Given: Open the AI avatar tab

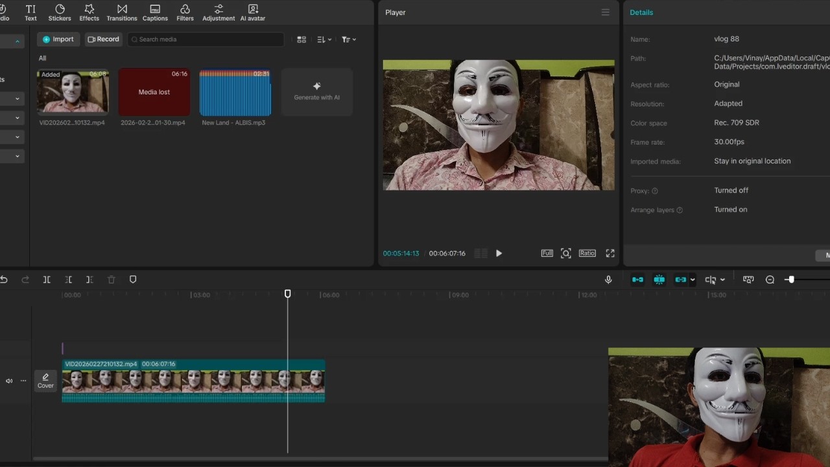Looking at the screenshot, I should tap(253, 12).
